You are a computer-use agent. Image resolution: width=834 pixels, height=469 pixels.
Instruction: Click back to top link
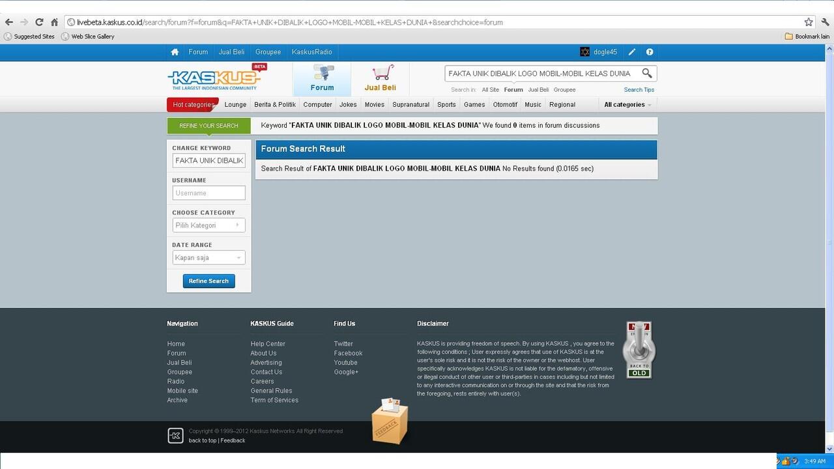point(203,440)
